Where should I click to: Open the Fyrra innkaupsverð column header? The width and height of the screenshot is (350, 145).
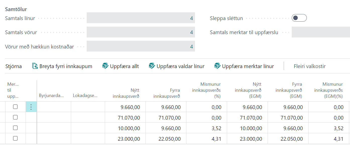pyautogui.click(x=167, y=93)
